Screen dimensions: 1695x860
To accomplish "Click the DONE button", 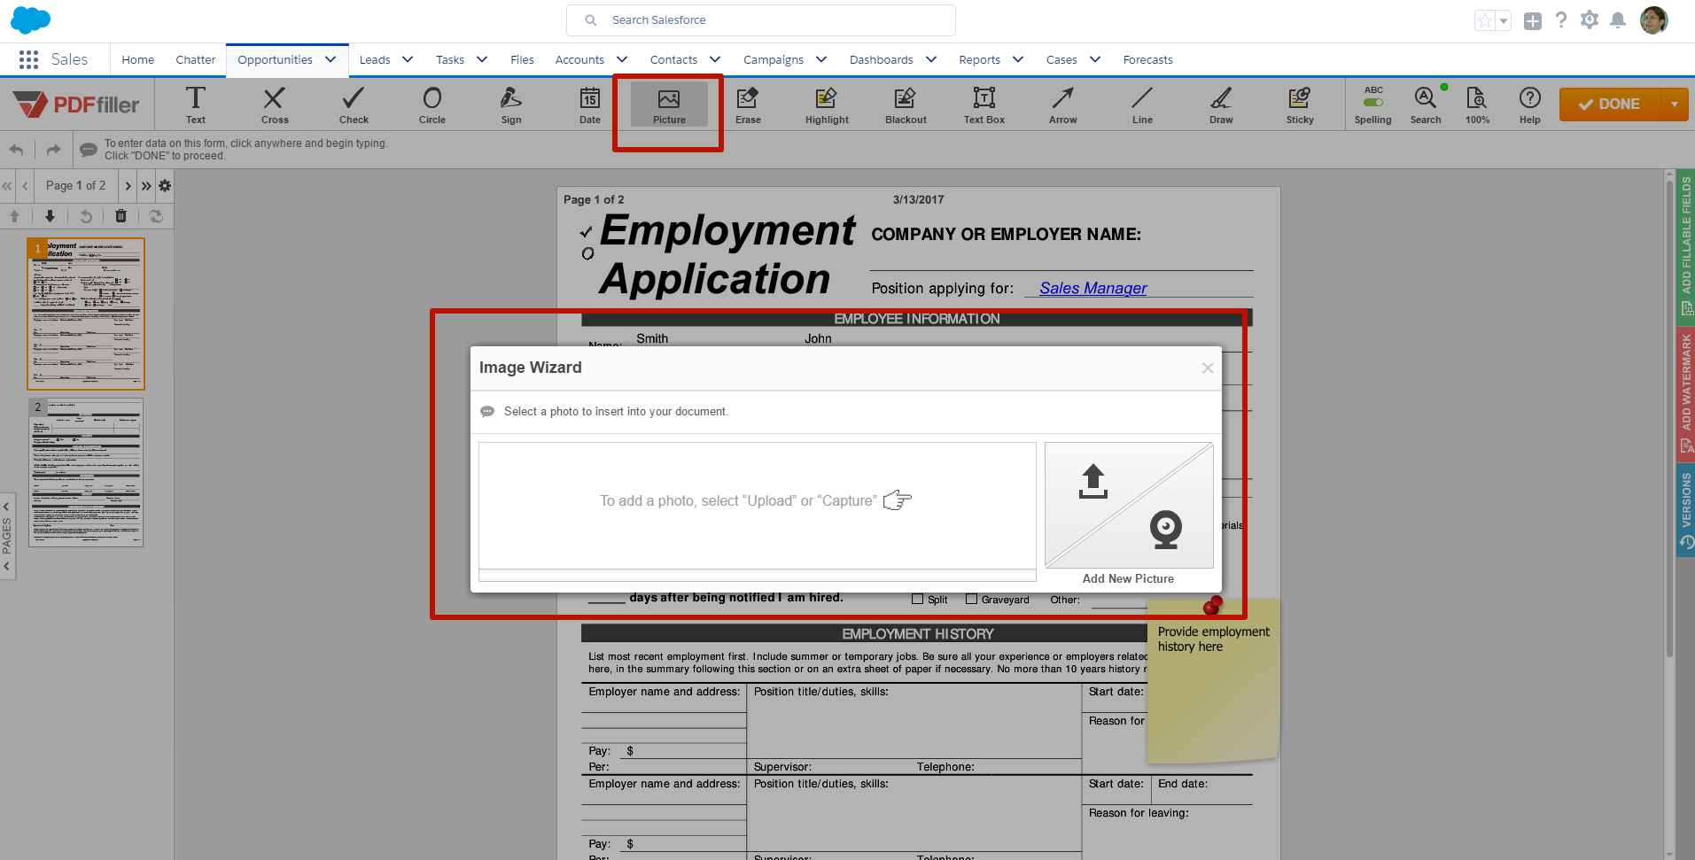I will pyautogui.click(x=1610, y=105).
